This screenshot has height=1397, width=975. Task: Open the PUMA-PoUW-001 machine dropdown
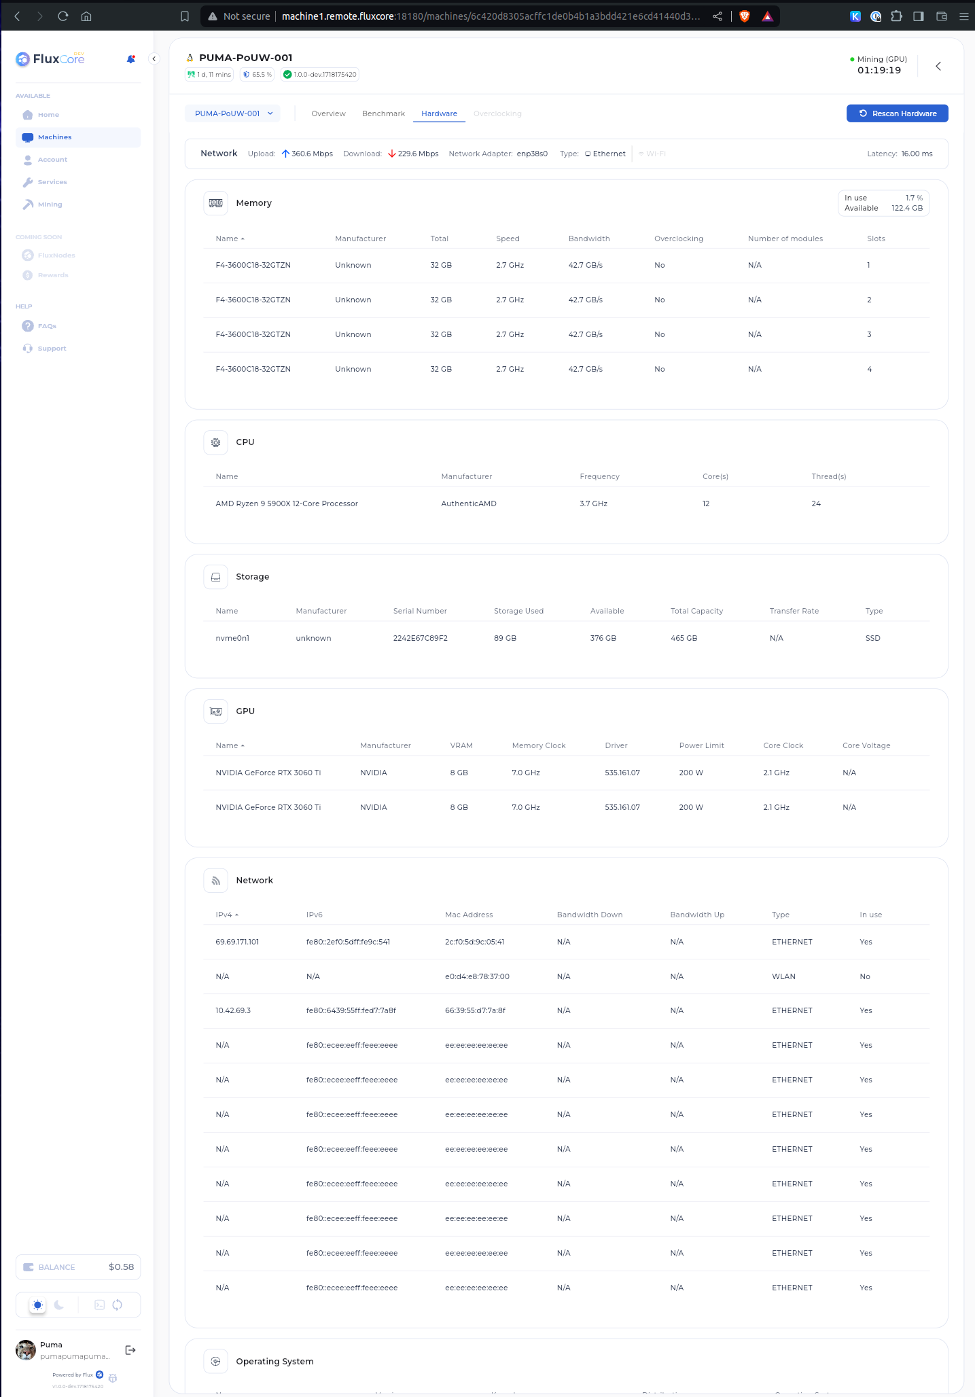coord(233,113)
